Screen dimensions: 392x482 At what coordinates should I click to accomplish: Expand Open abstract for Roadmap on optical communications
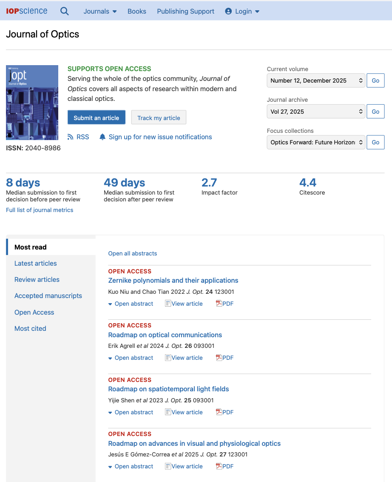tap(131, 358)
